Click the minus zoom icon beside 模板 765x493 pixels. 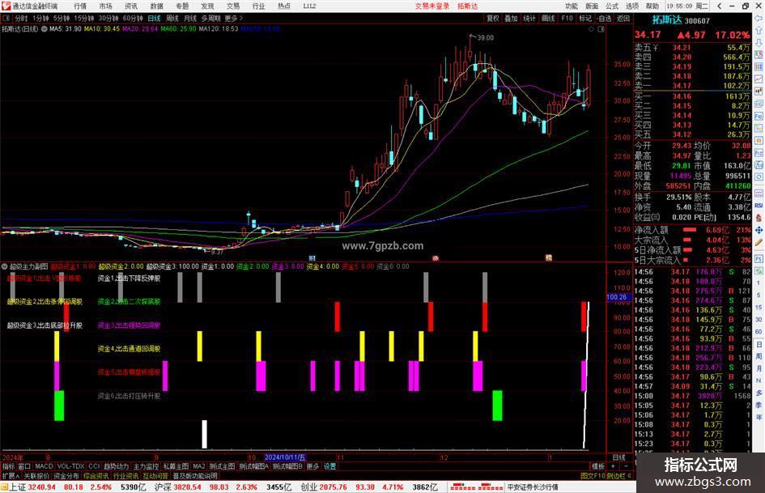click(626, 466)
